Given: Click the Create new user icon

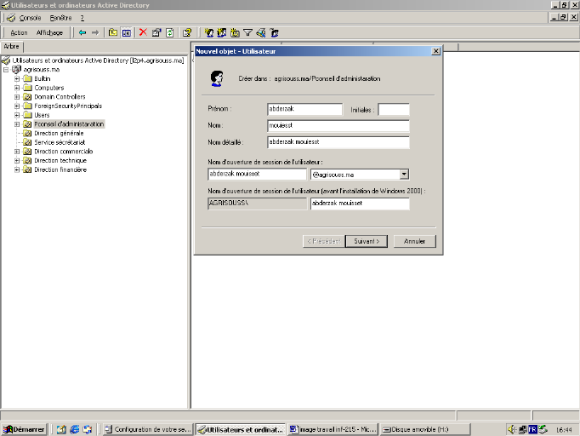Looking at the screenshot, I should coord(209,32).
